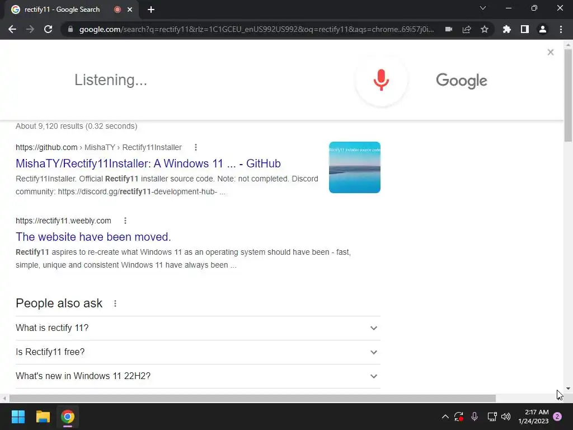Open the Chrome profile avatar menu
Viewport: 573px width, 430px height.
coord(543,29)
